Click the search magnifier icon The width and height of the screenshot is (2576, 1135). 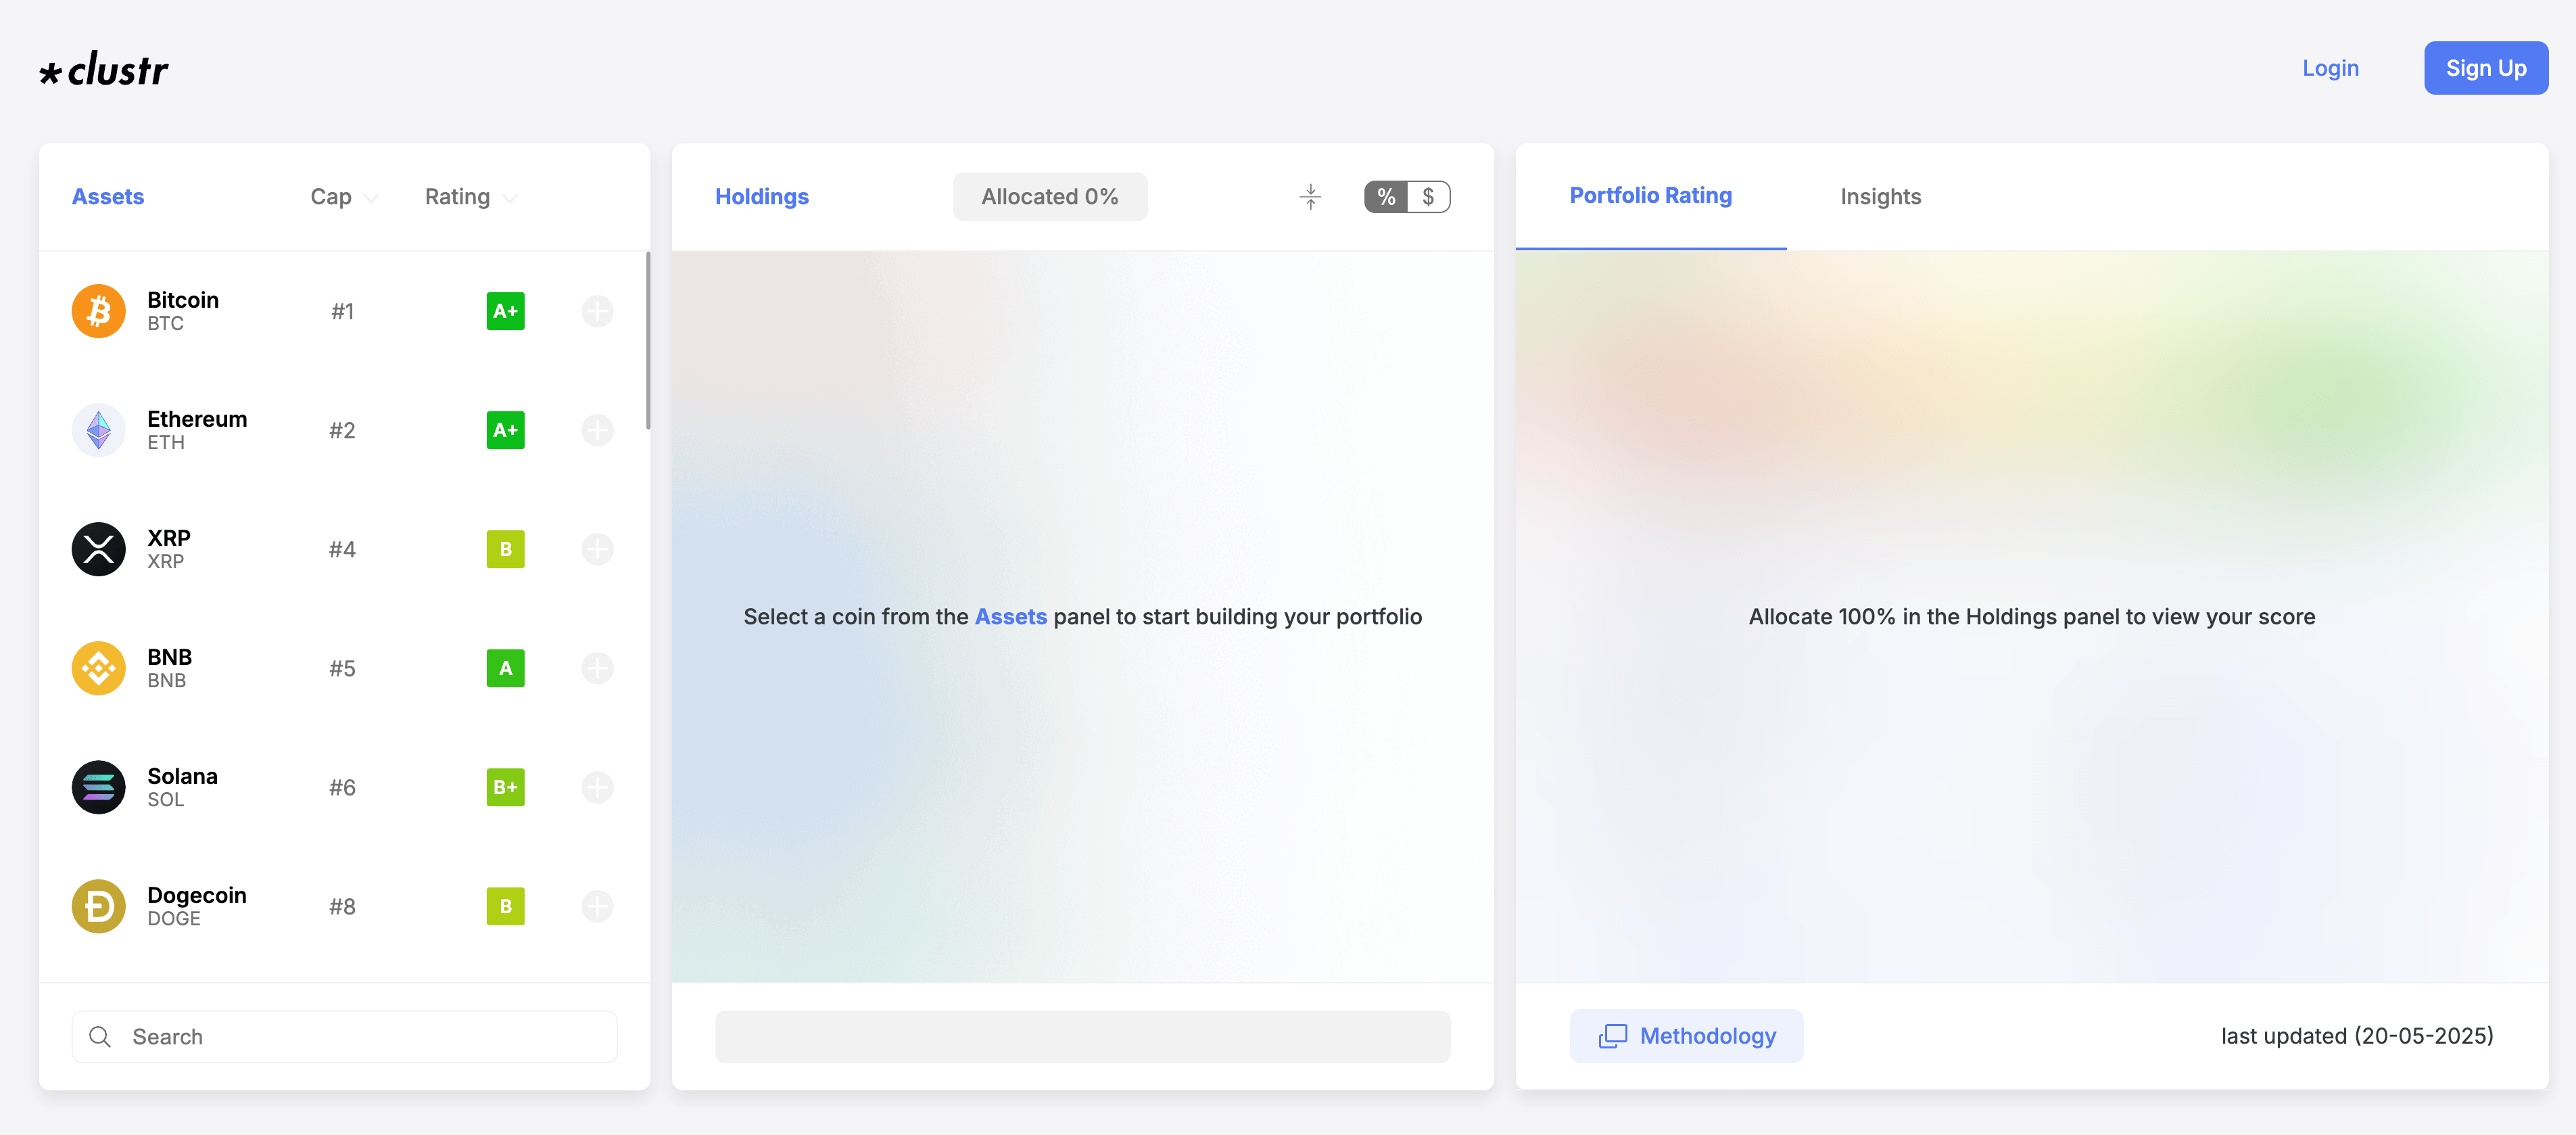tap(100, 1037)
